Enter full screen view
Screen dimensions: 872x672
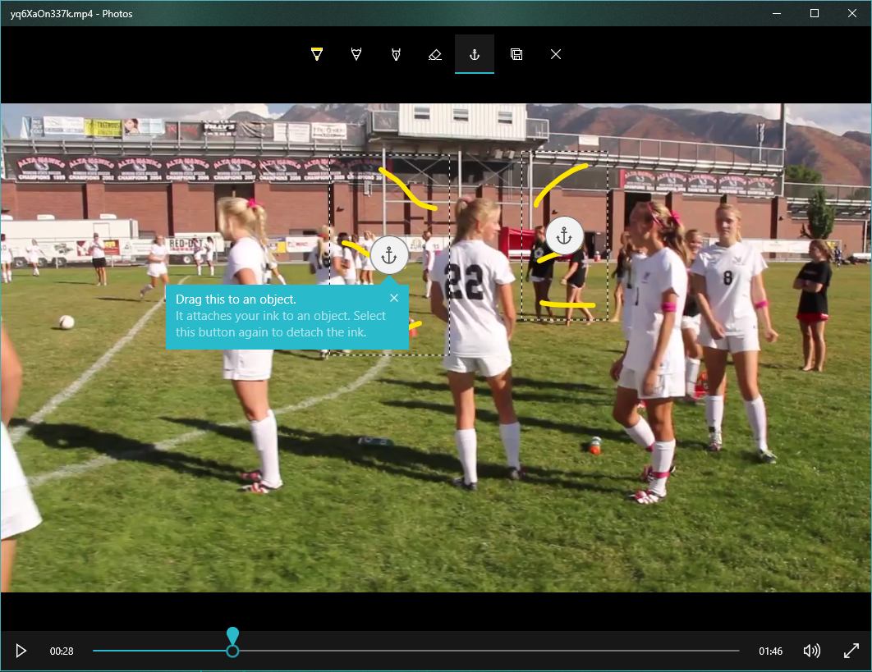[851, 651]
